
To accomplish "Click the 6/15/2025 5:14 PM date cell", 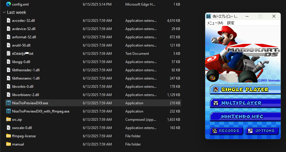I will [x=97, y=4].
